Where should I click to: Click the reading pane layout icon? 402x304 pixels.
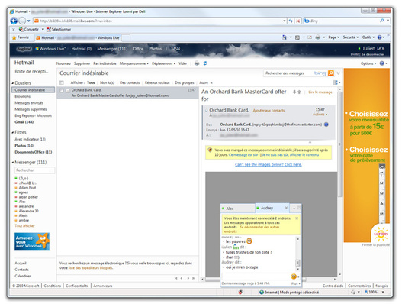(335, 82)
